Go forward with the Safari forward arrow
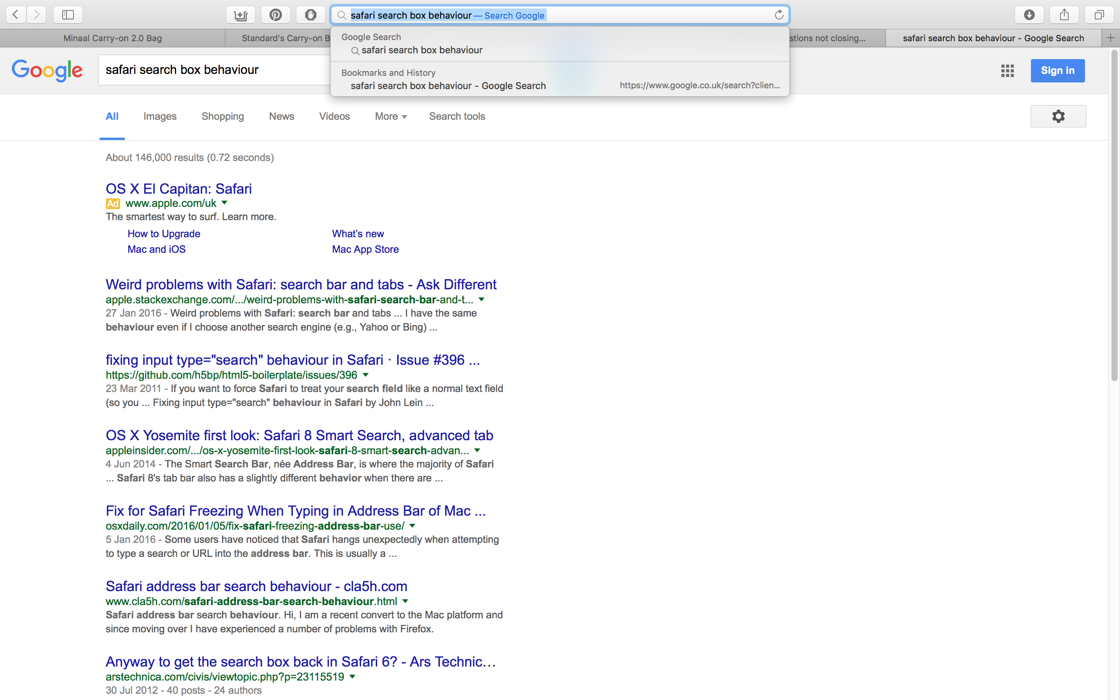This screenshot has width=1120, height=700. coord(36,15)
